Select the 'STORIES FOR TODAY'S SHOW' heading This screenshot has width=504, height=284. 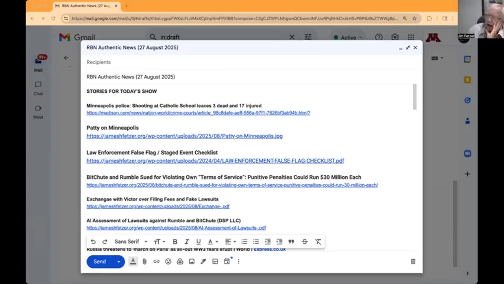(x=122, y=91)
